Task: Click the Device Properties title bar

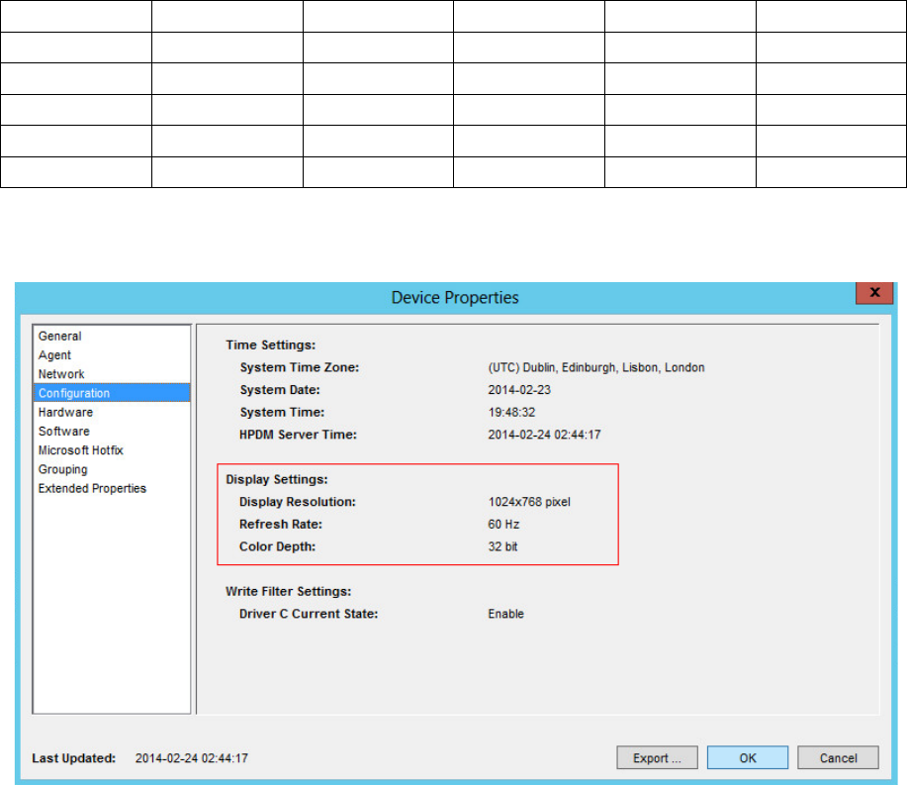Action: 454,297
